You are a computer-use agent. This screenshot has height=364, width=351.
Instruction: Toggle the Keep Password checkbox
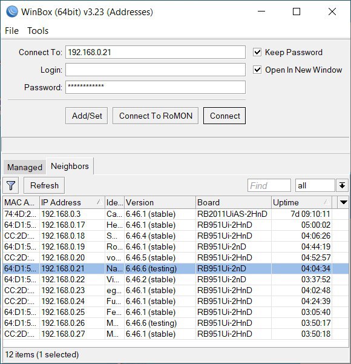click(x=257, y=52)
